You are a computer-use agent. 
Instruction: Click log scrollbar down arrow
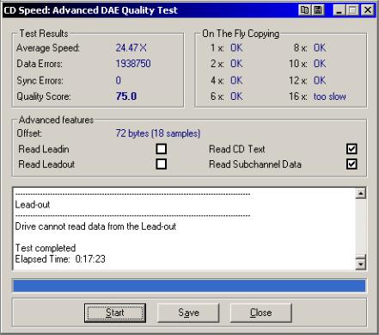[x=361, y=264]
